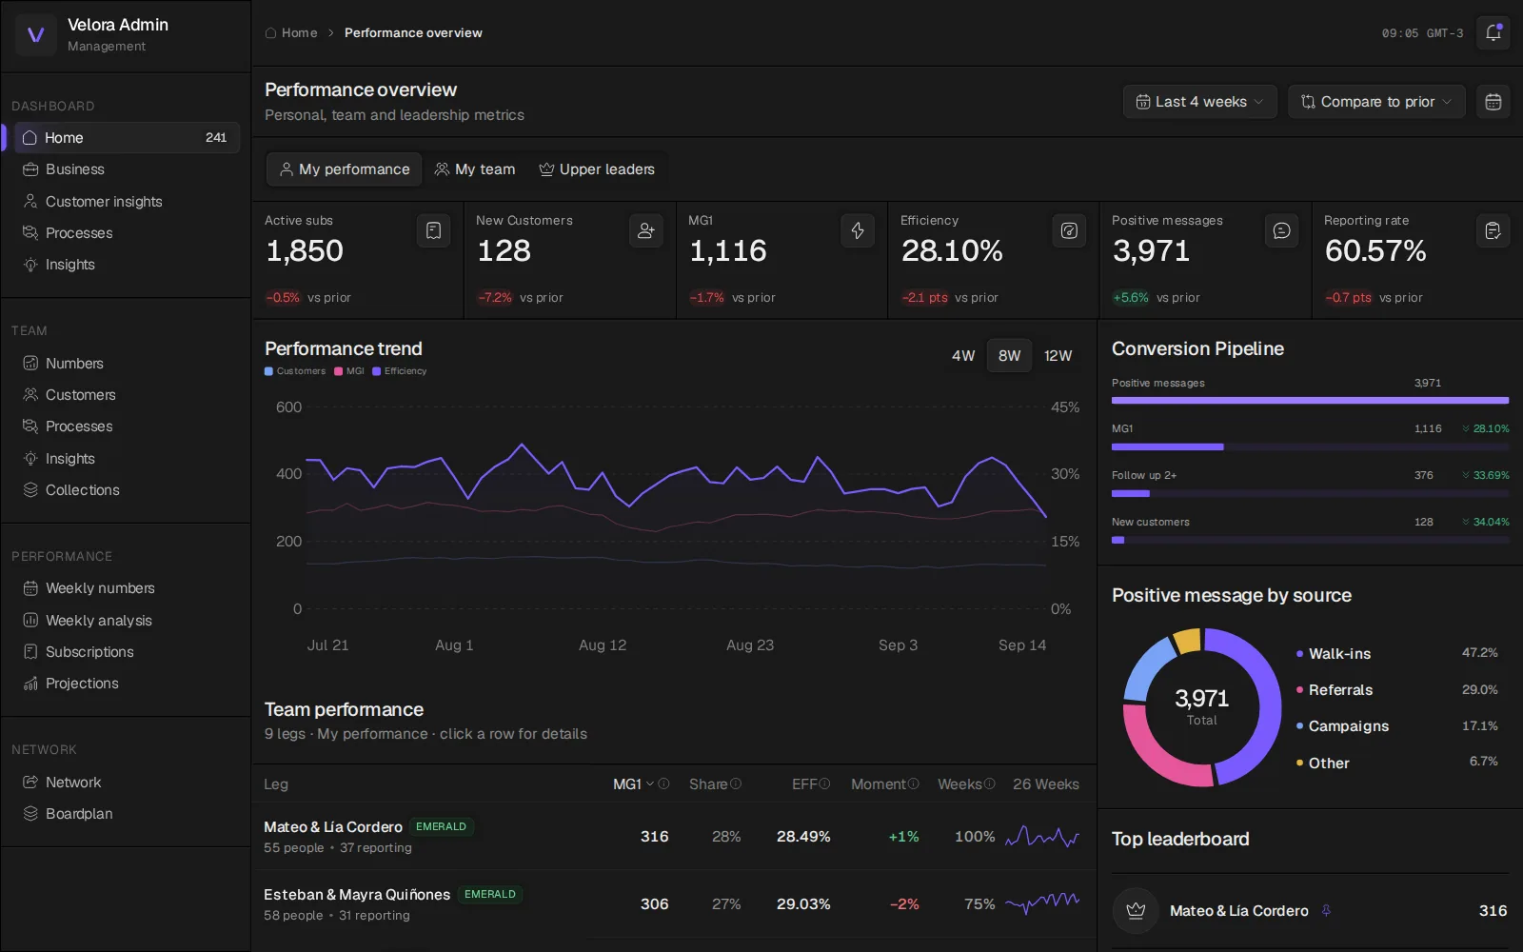Go to Weekly numbers page
Image resolution: width=1523 pixels, height=952 pixels.
tap(127, 587)
